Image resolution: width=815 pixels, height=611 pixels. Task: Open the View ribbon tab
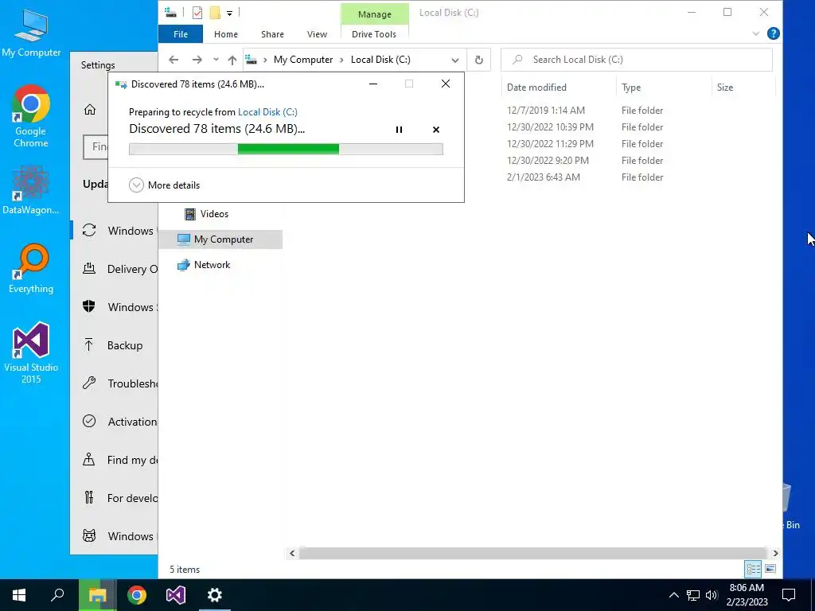click(317, 34)
